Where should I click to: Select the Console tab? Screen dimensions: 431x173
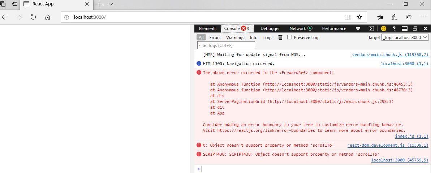237,28
